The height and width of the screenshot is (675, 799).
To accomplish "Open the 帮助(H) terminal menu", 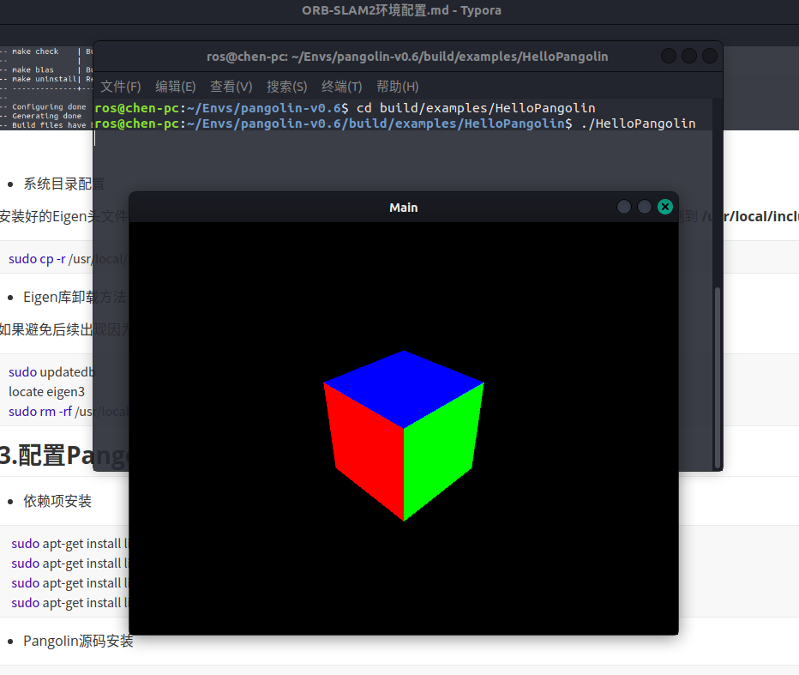I will [x=398, y=87].
